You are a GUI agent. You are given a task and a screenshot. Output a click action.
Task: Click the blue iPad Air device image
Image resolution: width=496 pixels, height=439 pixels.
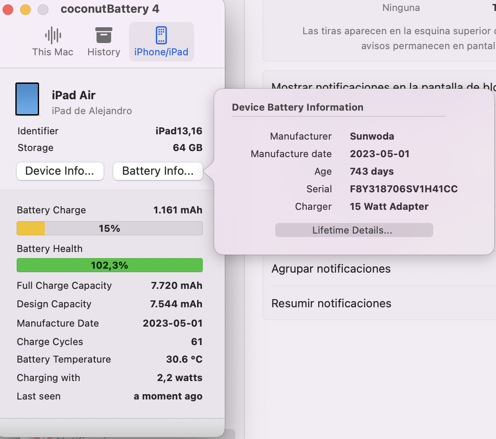27,99
